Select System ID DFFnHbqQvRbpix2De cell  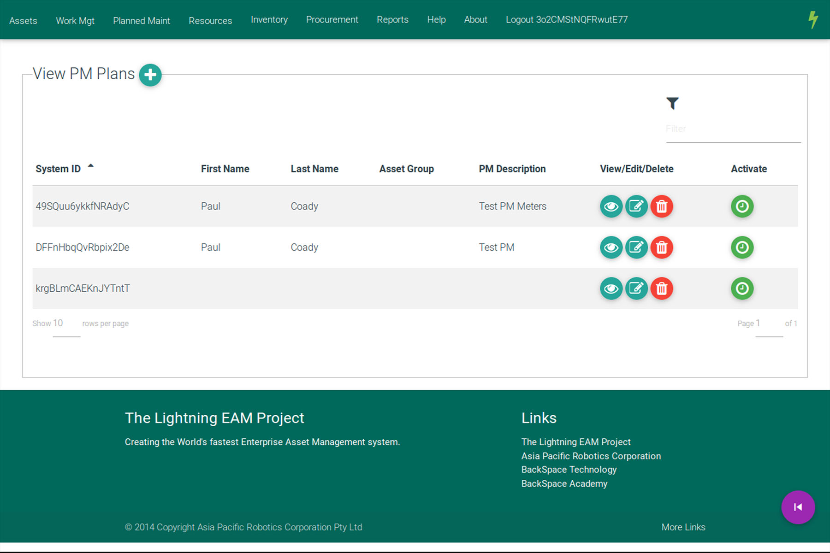83,247
